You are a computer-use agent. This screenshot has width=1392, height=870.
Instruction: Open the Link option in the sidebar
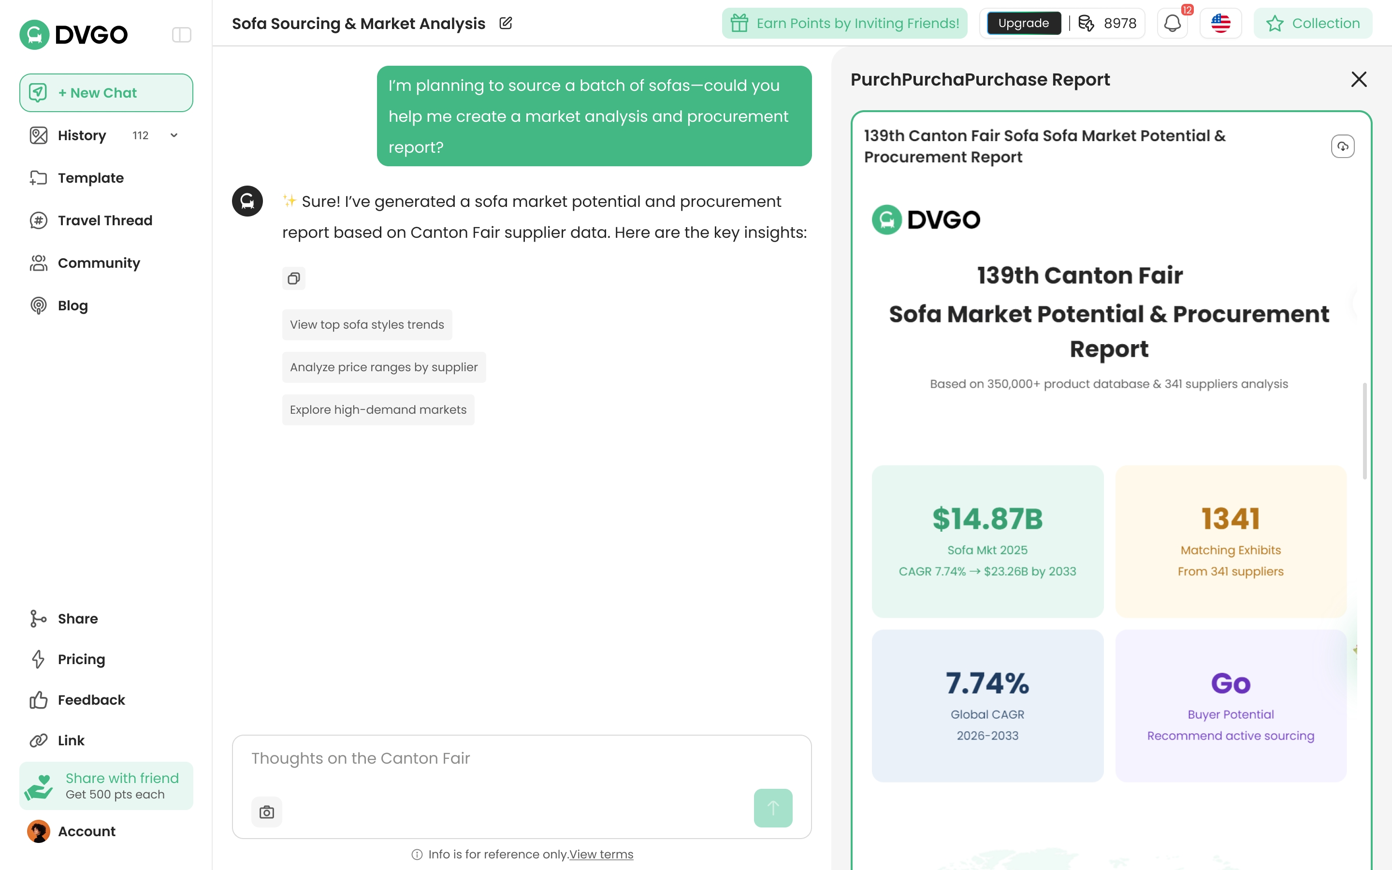71,740
